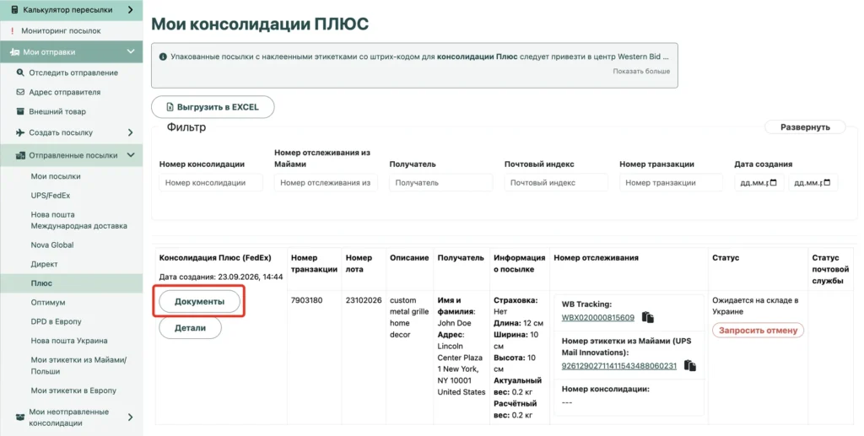Show more of the notice via Показать больше
Screen dimensions: 864x436
[641, 71]
